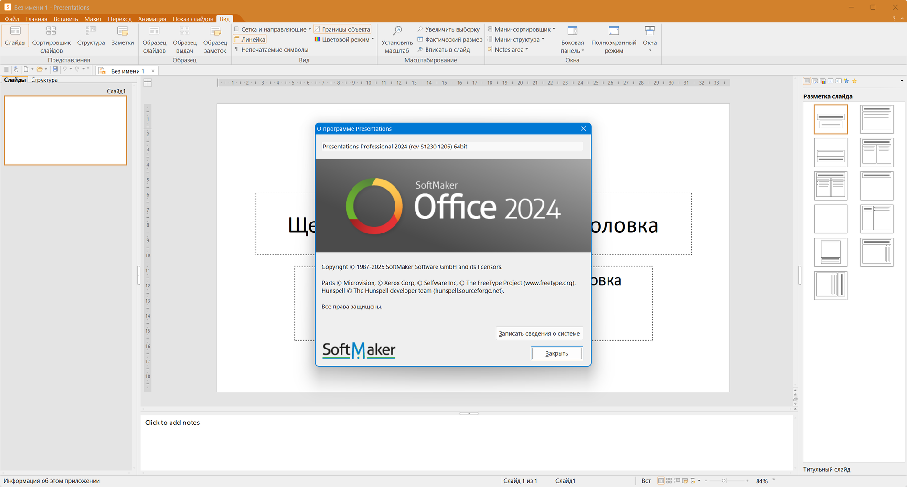Screen dimensions: 907x487
Task: Open a file using the folder icon
Action: pyautogui.click(x=40, y=69)
